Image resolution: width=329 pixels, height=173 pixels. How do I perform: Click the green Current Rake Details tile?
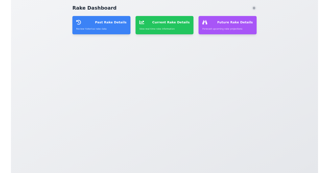[164, 25]
